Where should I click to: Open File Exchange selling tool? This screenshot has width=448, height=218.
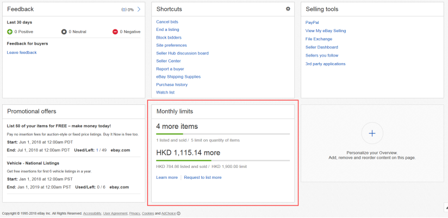(x=319, y=39)
